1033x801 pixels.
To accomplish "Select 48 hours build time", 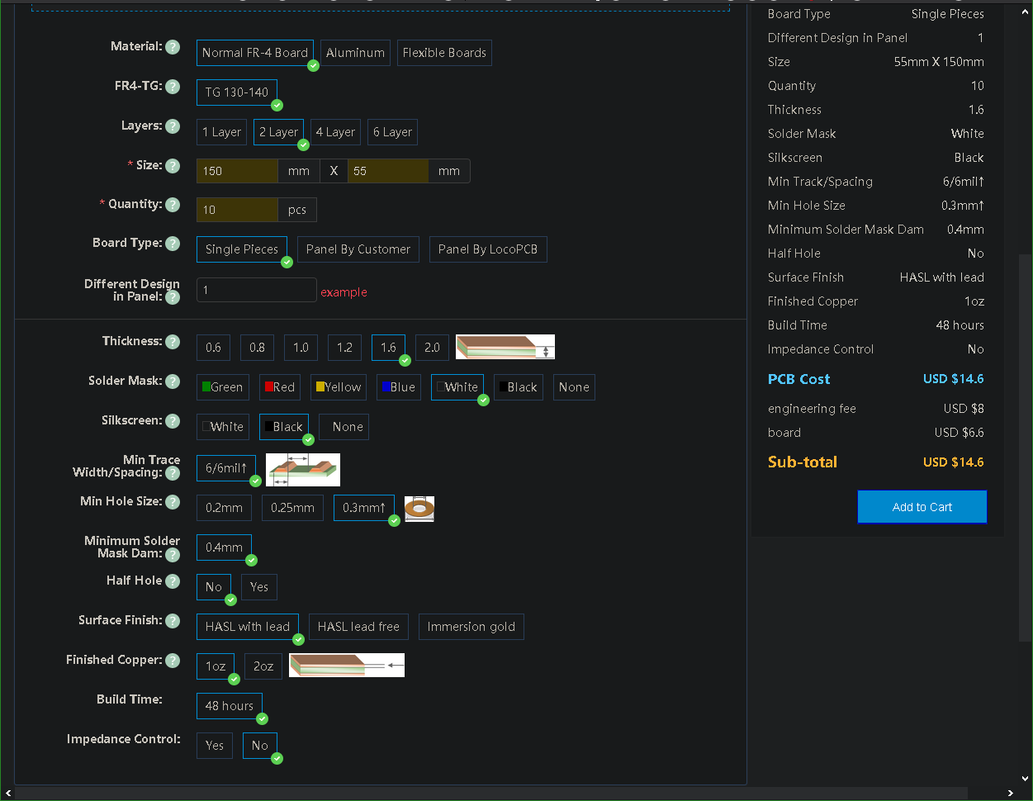I will [229, 706].
